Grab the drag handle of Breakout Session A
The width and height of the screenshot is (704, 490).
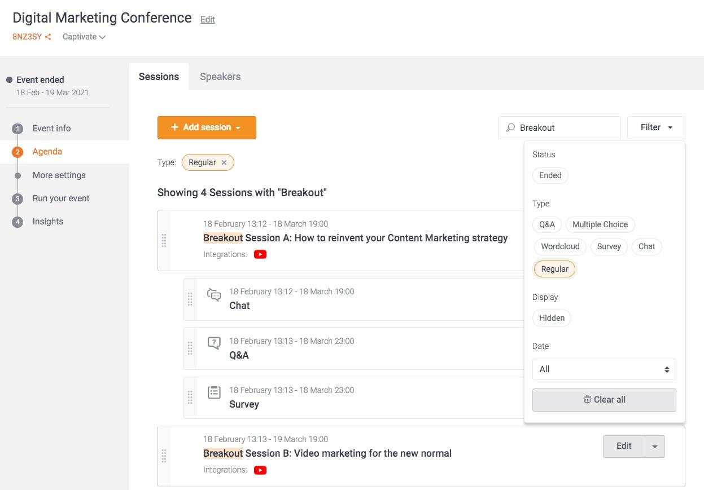(164, 241)
